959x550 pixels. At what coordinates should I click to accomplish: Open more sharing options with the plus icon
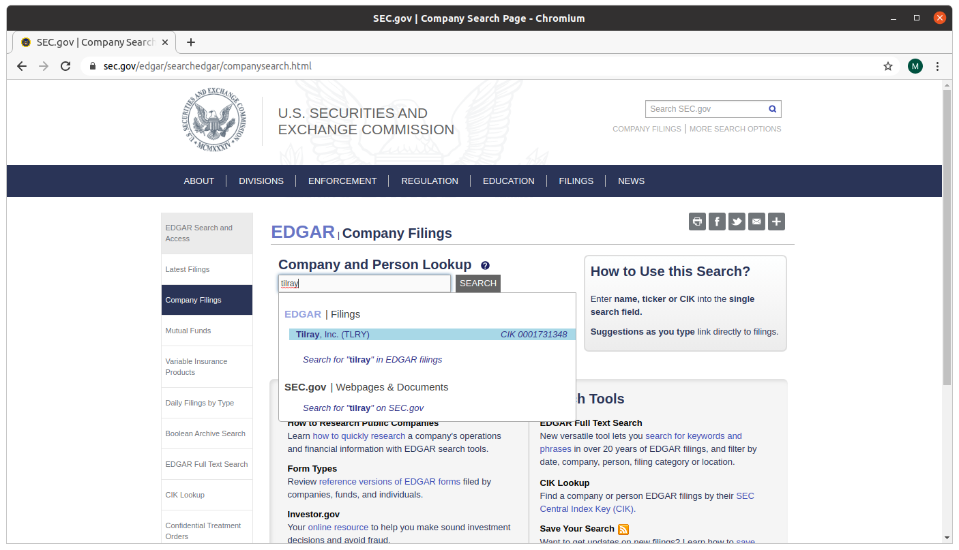[x=776, y=221]
